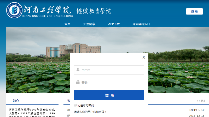Click the user silhouette icon

click(78, 70)
